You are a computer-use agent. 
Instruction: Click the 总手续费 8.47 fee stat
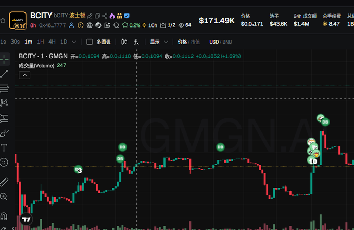(332, 20)
